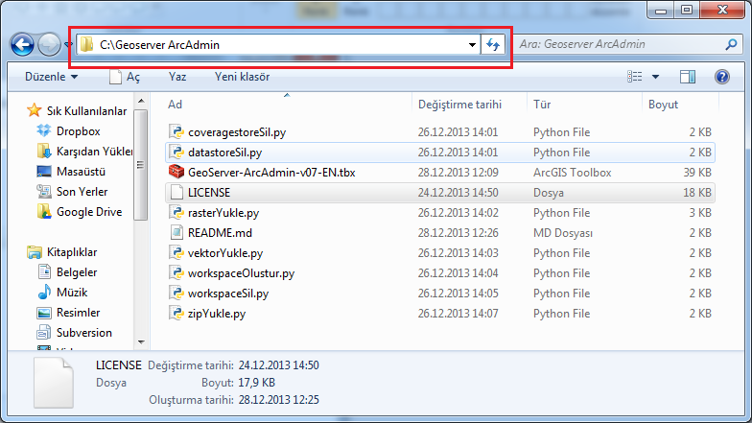
Task: Select Kitaplıklar in the navigation pane
Action: coord(61,251)
